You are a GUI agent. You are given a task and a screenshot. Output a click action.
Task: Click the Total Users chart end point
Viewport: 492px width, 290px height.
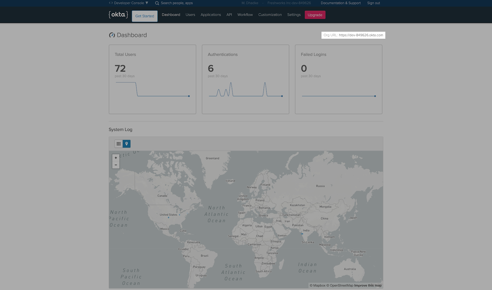point(189,96)
